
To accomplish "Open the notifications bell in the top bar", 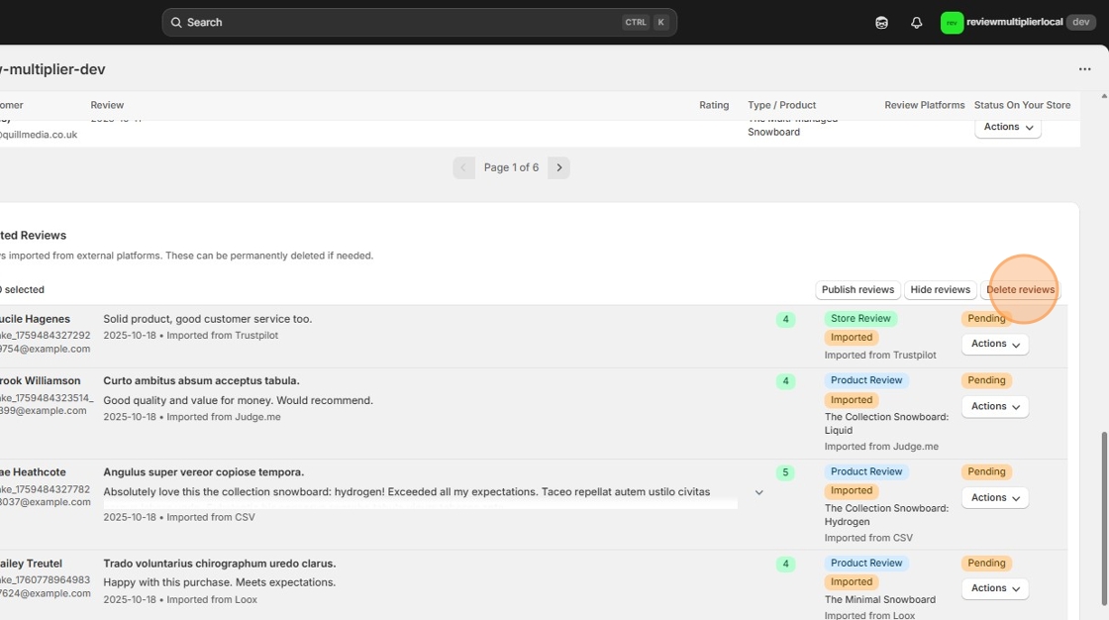I will point(916,22).
